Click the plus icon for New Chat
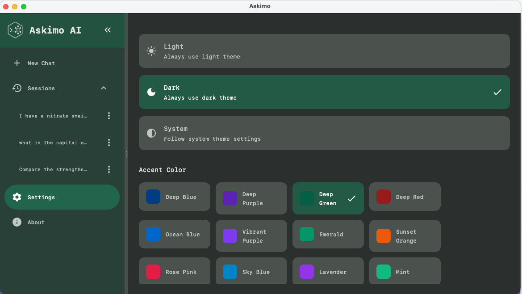 17,63
